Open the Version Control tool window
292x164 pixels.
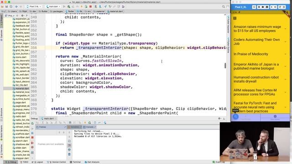coord(56,162)
